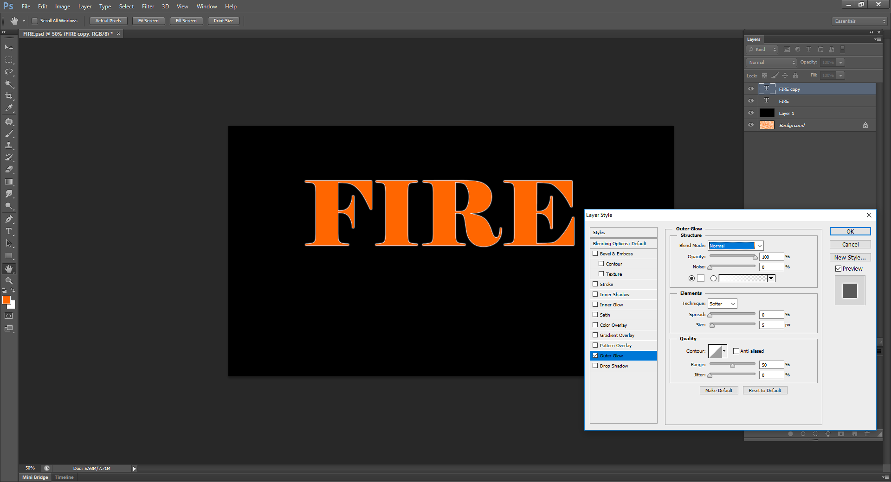The width and height of the screenshot is (891, 482).
Task: Select the Rectangular Marquee tool
Action: point(9,60)
